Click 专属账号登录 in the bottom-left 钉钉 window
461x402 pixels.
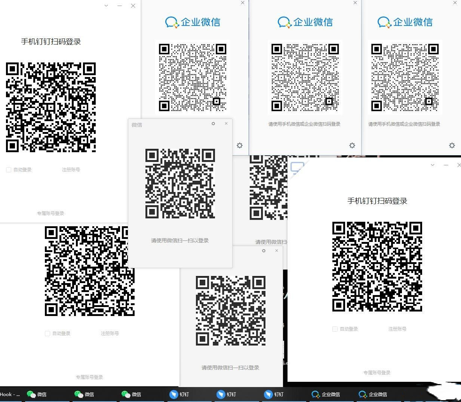(x=89, y=377)
